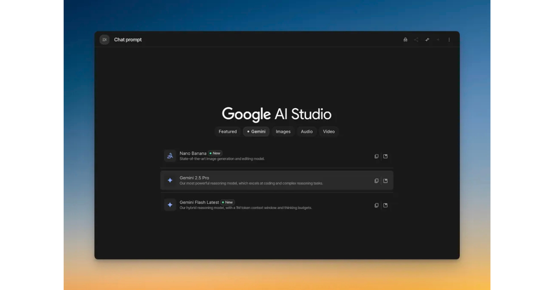The height and width of the screenshot is (290, 554).
Task: Open the overflow actions menu
Action: coord(449,40)
